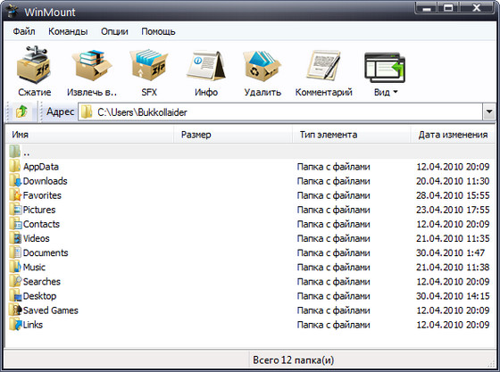Click the Music folder name
Screen dimensions: 500x372
(34, 267)
